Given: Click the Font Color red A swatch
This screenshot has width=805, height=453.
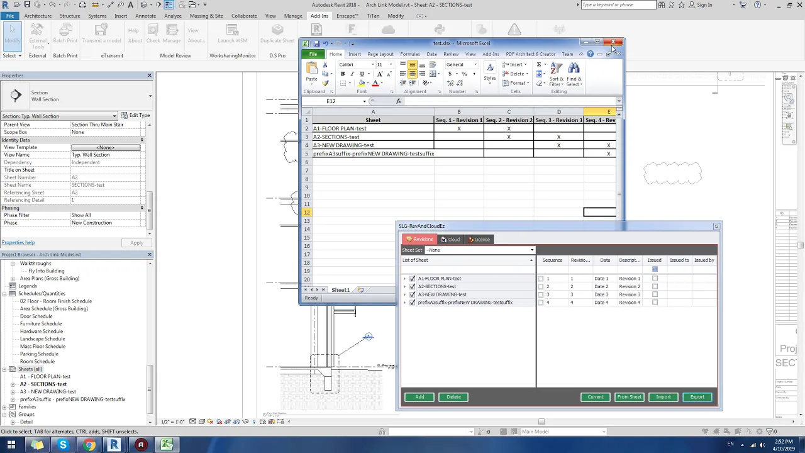Looking at the screenshot, I should click(x=375, y=83).
